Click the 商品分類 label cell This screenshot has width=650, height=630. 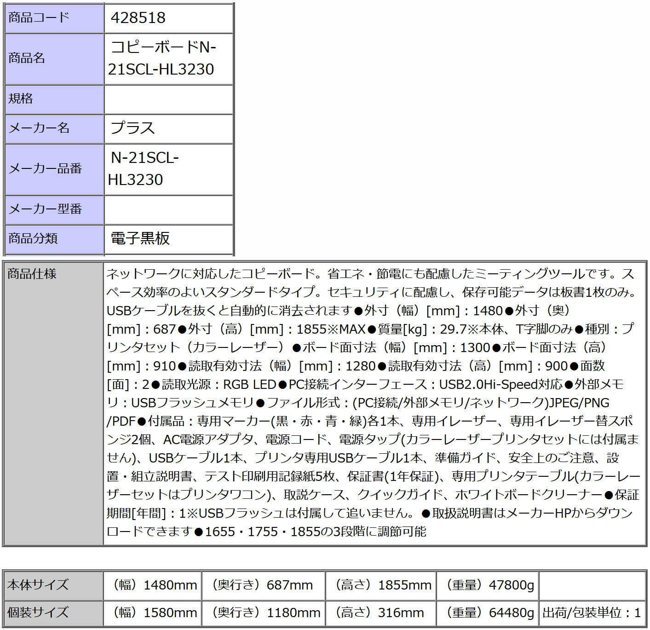click(x=54, y=239)
